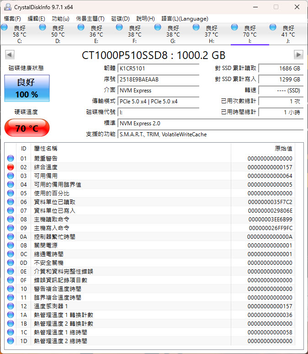The image size is (308, 354).
Task: Open the 佈景主題(T) menu
Action: [90, 19]
